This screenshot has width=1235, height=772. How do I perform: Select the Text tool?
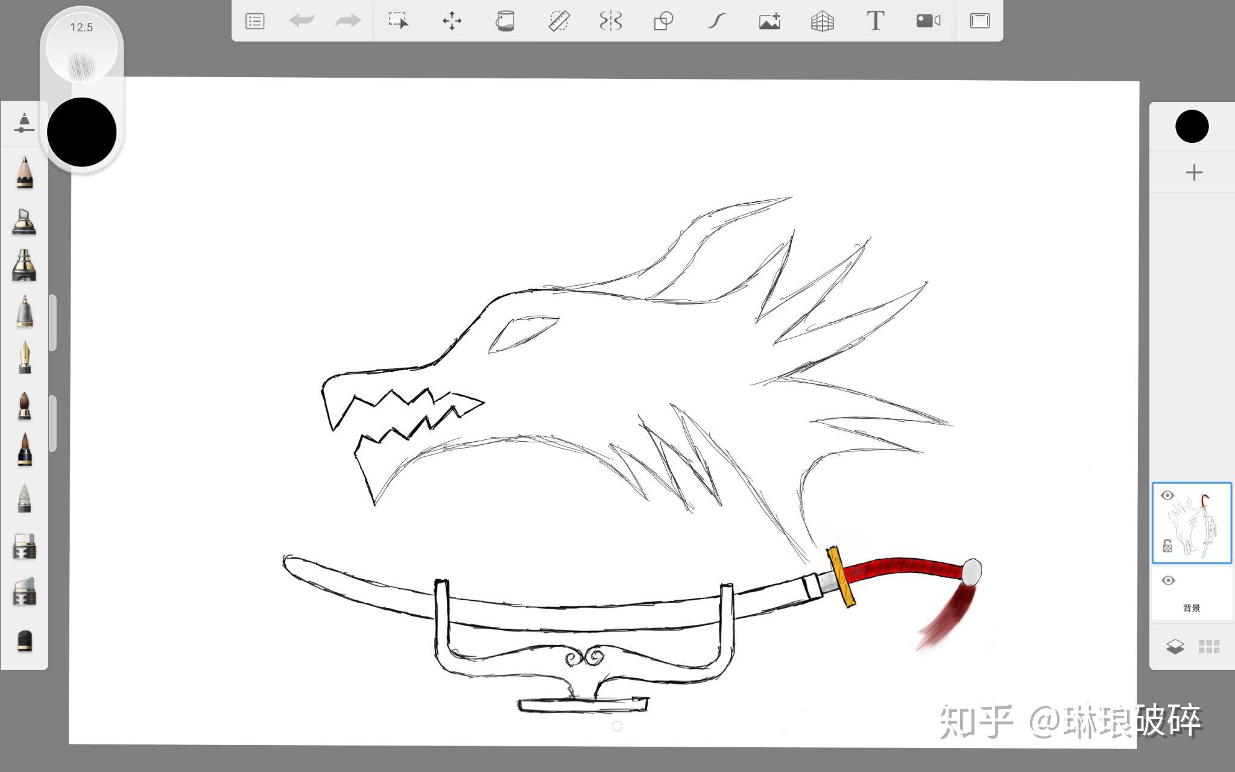pos(875,21)
